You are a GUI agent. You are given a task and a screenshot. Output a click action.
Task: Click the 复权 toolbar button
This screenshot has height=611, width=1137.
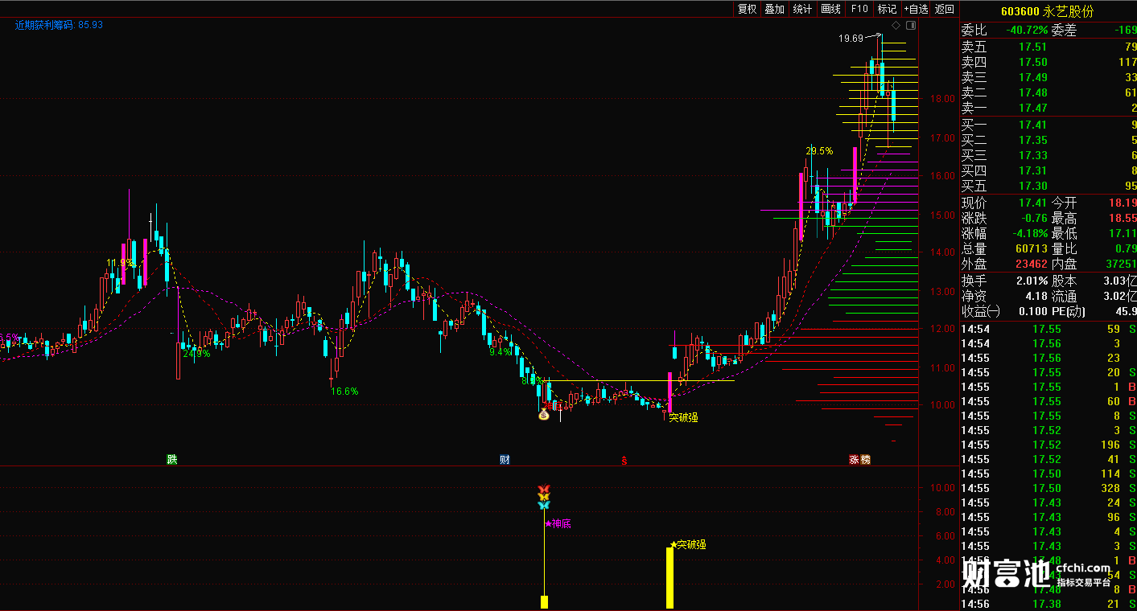[747, 9]
